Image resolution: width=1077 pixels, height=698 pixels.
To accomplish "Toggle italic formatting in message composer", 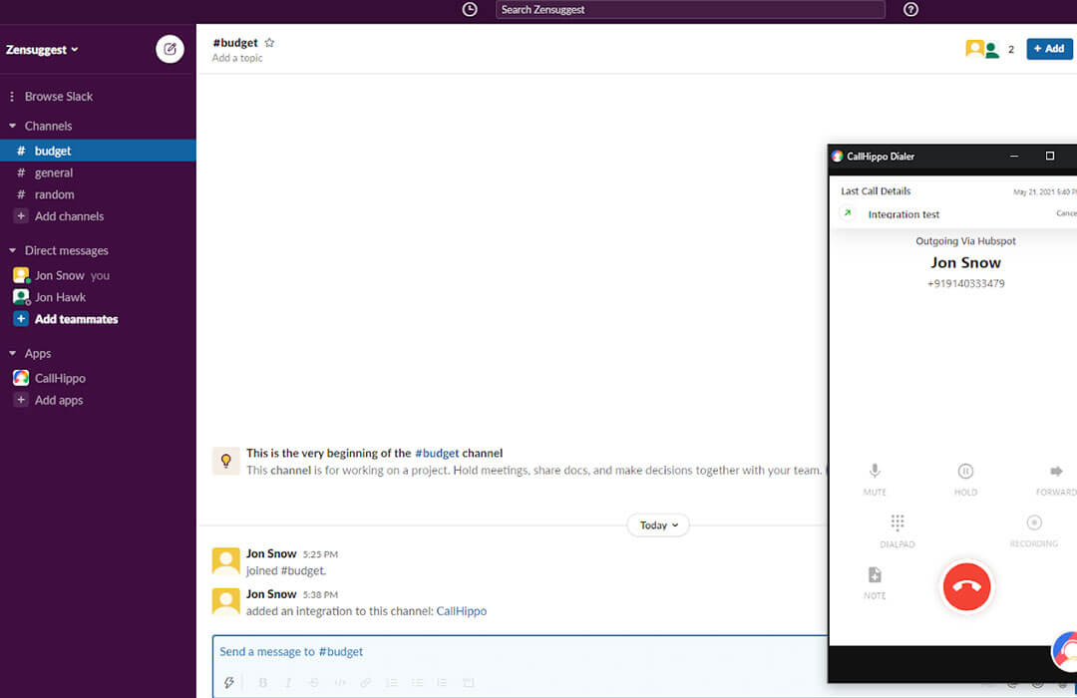I will (x=288, y=682).
